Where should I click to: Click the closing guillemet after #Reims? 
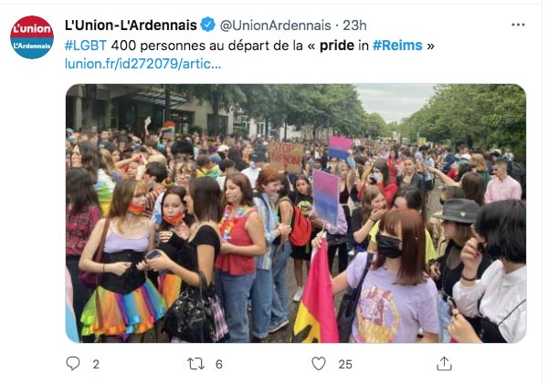point(430,46)
